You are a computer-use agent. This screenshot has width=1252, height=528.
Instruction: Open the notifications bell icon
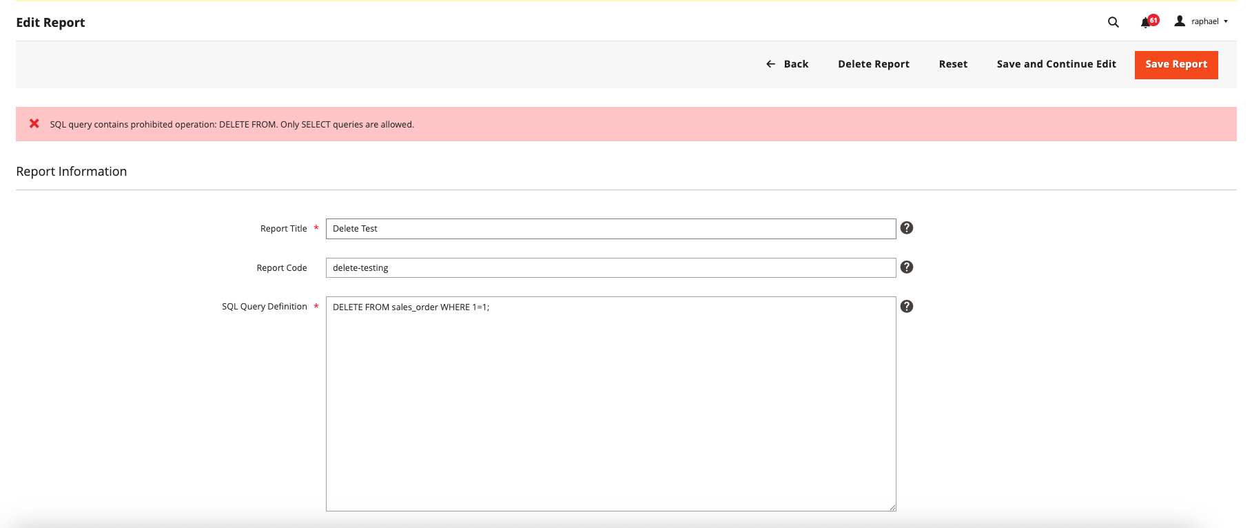coord(1145,22)
